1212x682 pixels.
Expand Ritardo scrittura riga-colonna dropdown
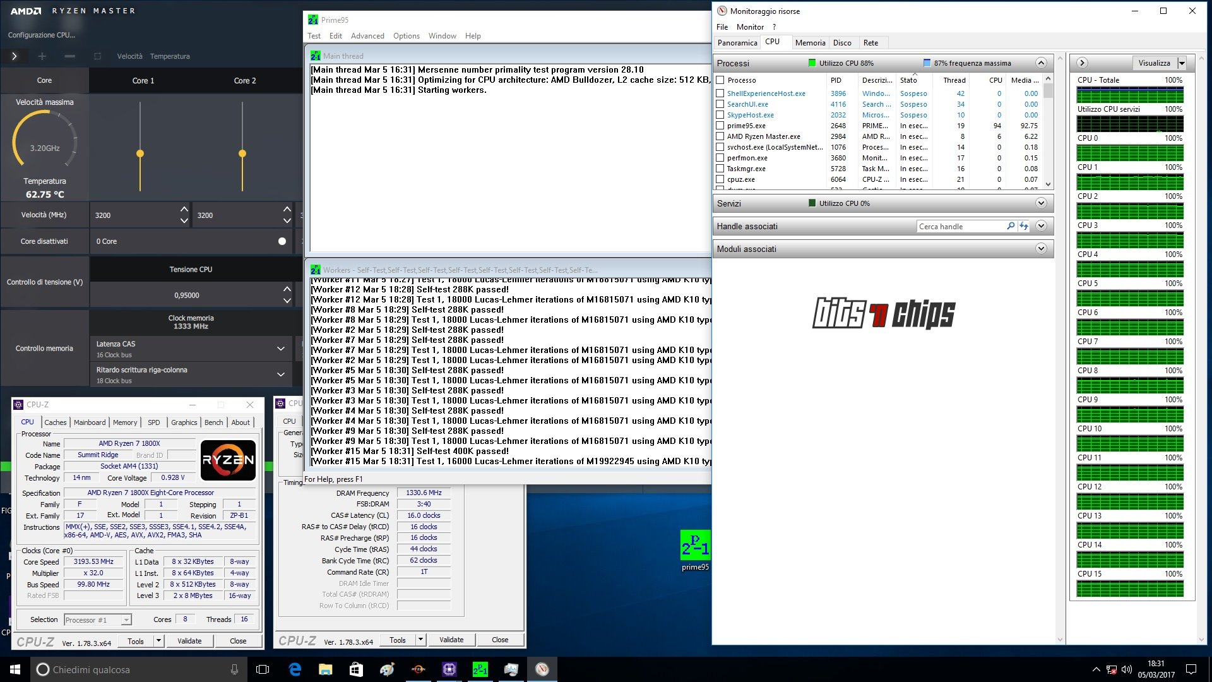281,374
